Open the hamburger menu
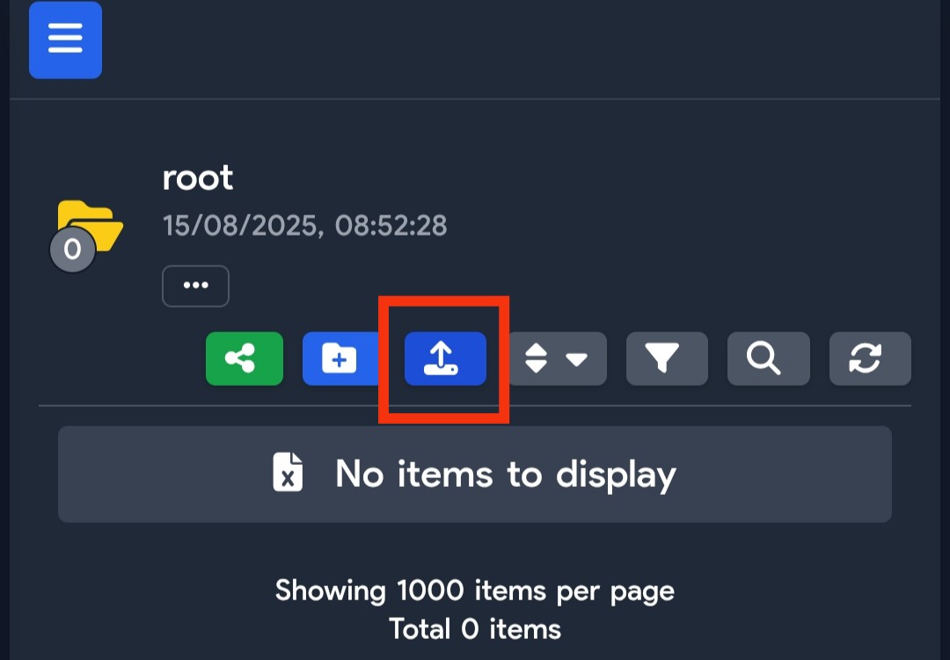The width and height of the screenshot is (950, 660). [65, 40]
